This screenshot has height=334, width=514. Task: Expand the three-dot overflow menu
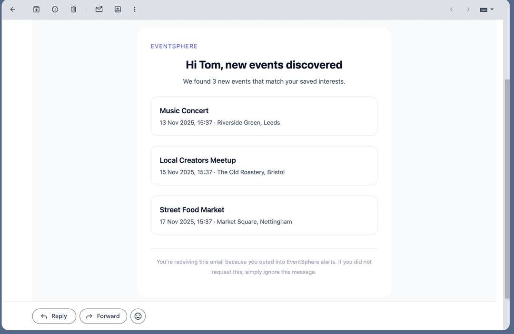[135, 9]
